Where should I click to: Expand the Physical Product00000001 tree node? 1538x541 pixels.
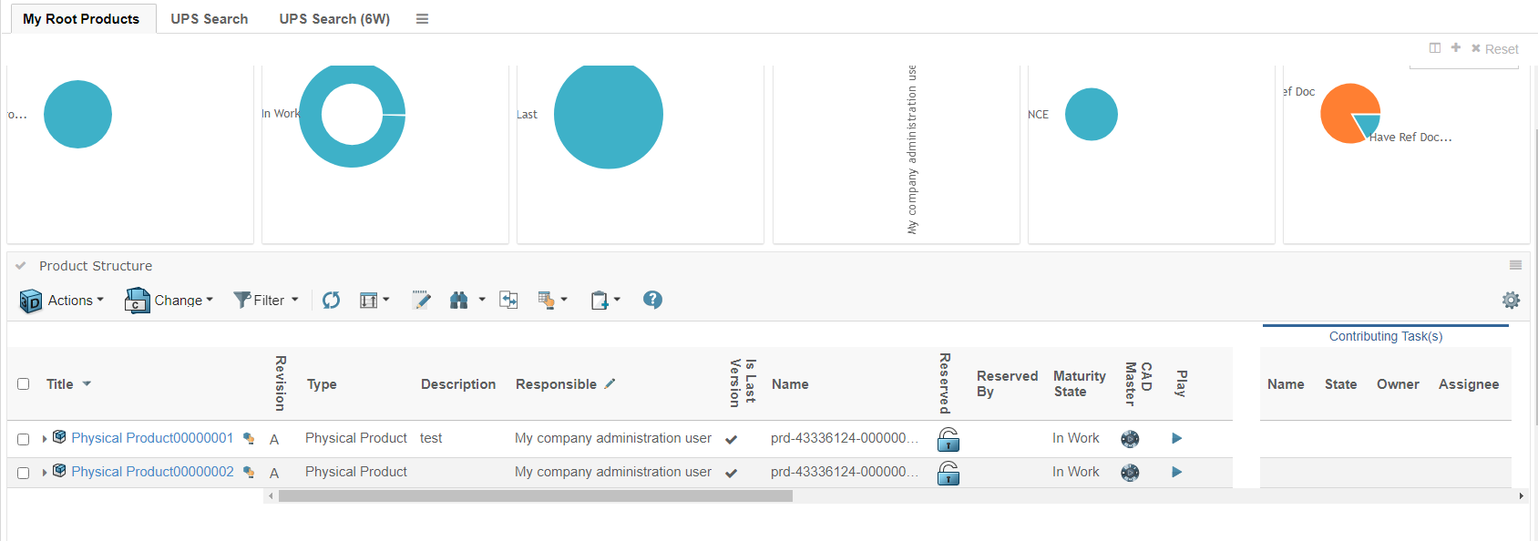click(x=45, y=439)
